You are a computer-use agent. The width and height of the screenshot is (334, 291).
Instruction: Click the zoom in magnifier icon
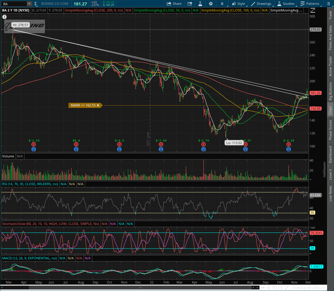tap(274, 288)
